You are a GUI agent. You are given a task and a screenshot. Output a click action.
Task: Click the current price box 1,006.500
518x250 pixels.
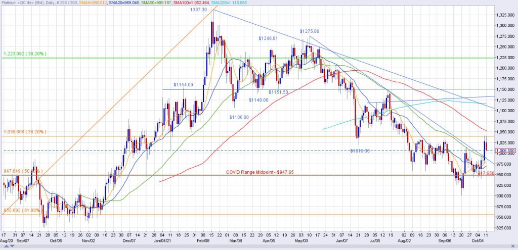point(505,151)
